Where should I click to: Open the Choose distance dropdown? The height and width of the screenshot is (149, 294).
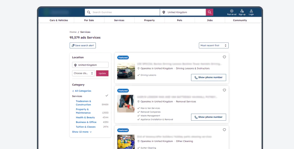pyautogui.click(x=83, y=73)
